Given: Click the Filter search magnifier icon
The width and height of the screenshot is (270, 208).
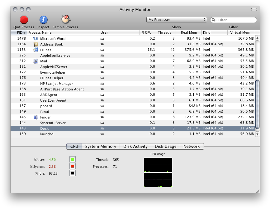Looking at the screenshot, I should coord(214,20).
